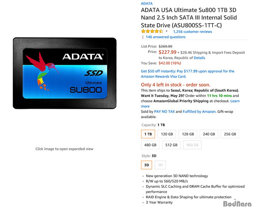
Task: Select the 1 TB capacity button
Action: tap(148, 134)
